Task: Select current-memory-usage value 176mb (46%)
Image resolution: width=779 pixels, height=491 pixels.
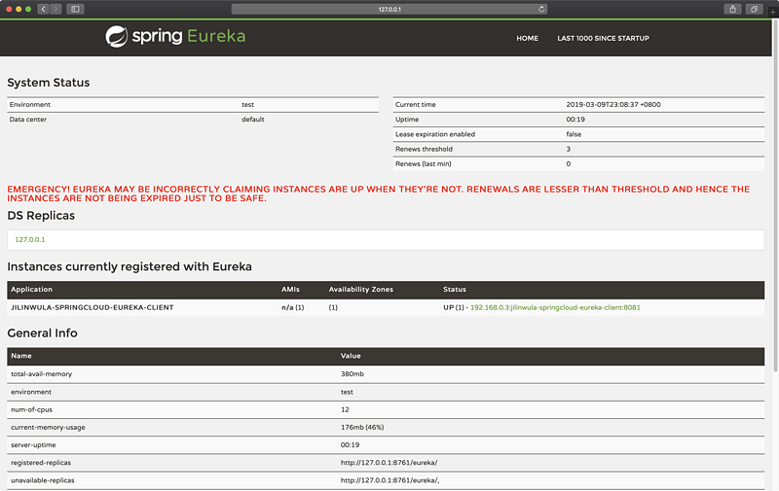Action: (362, 427)
